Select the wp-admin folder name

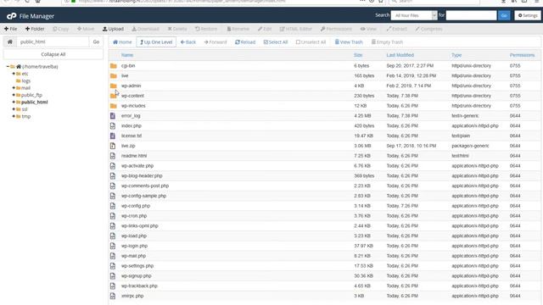[x=131, y=86]
